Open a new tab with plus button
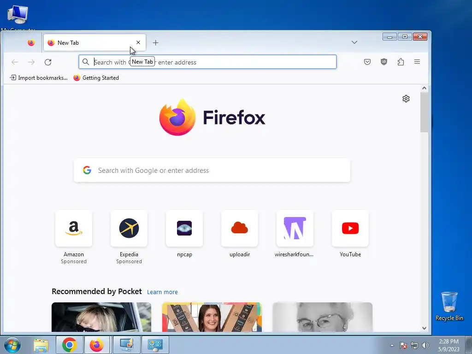Image resolution: width=472 pixels, height=354 pixels. [155, 43]
